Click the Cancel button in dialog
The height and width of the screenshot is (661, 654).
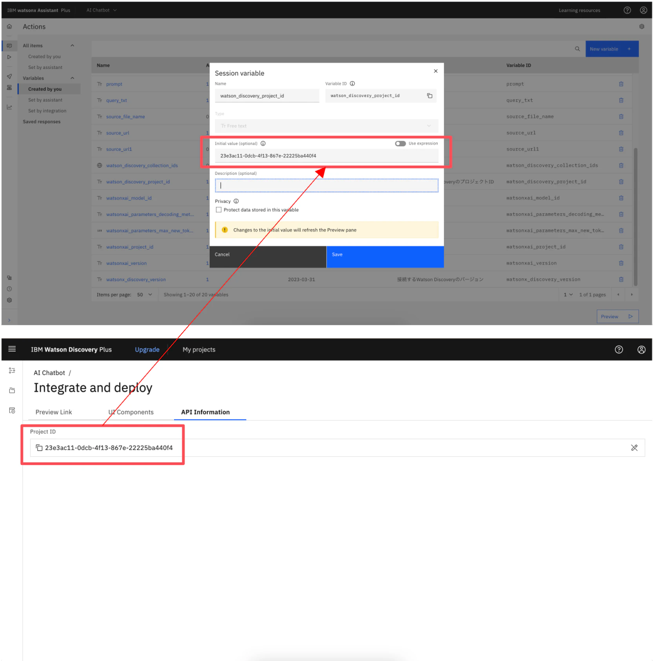(x=268, y=257)
